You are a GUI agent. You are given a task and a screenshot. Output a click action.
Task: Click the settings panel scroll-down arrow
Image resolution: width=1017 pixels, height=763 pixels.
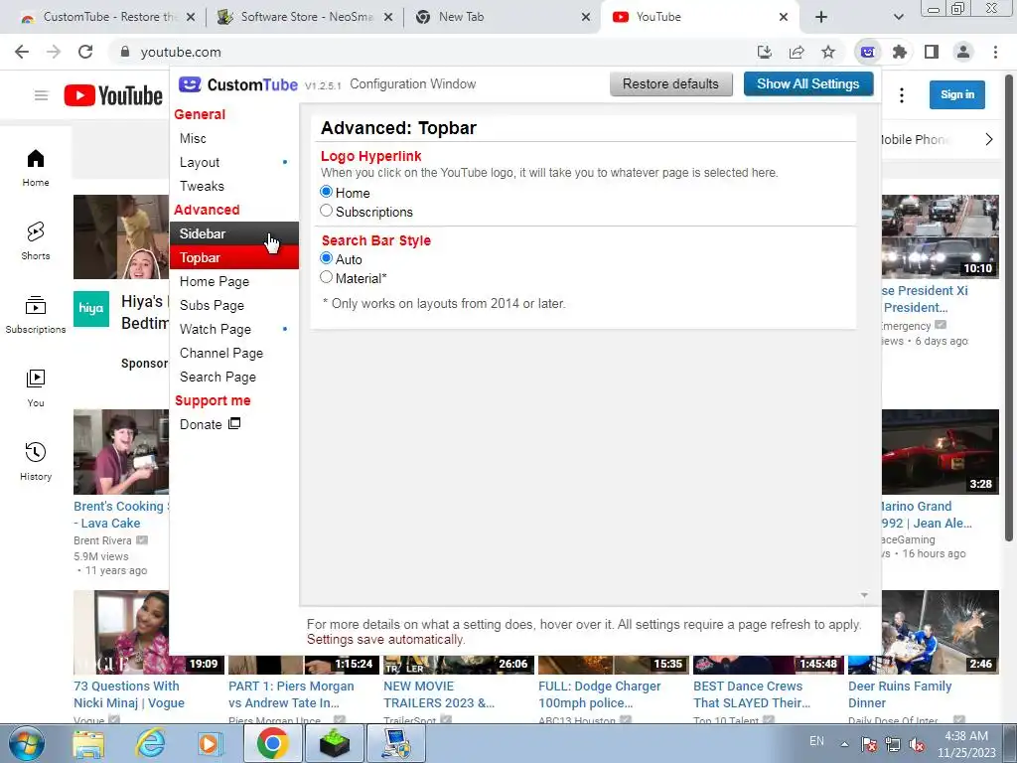click(x=864, y=595)
